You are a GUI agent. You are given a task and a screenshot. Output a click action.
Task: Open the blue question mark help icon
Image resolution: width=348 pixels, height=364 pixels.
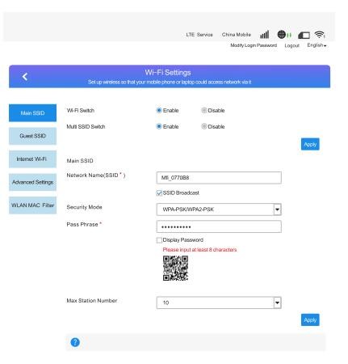75,342
